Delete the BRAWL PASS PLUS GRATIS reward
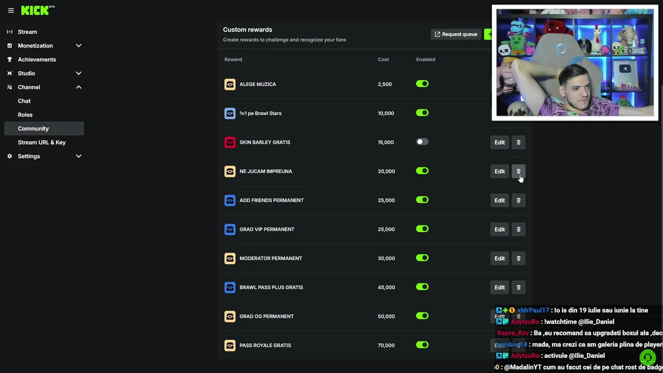 pos(518,287)
